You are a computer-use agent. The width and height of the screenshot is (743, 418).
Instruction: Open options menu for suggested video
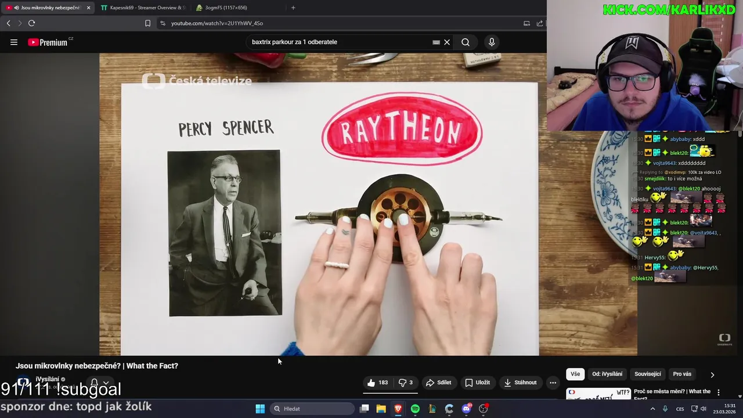tap(719, 392)
